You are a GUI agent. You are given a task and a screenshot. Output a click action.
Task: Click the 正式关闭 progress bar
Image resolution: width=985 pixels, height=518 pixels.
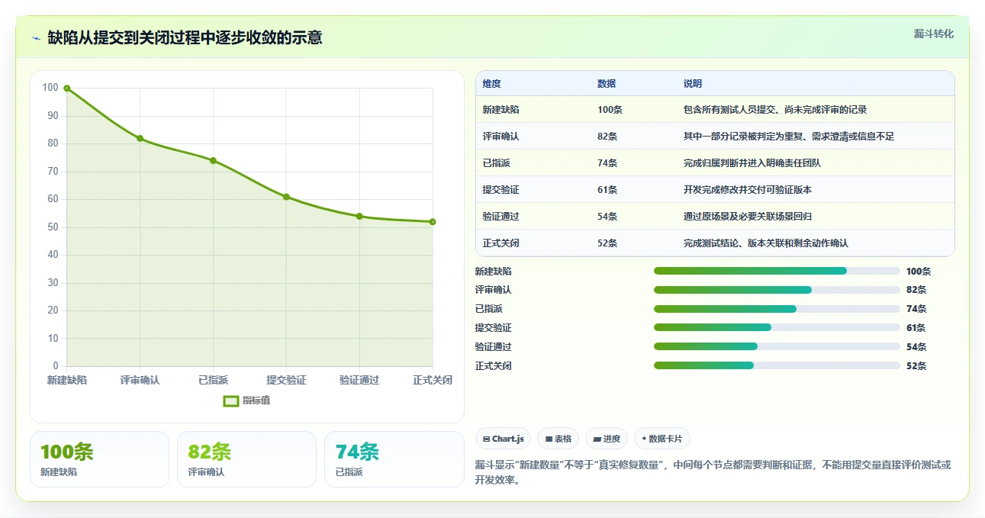coord(777,365)
